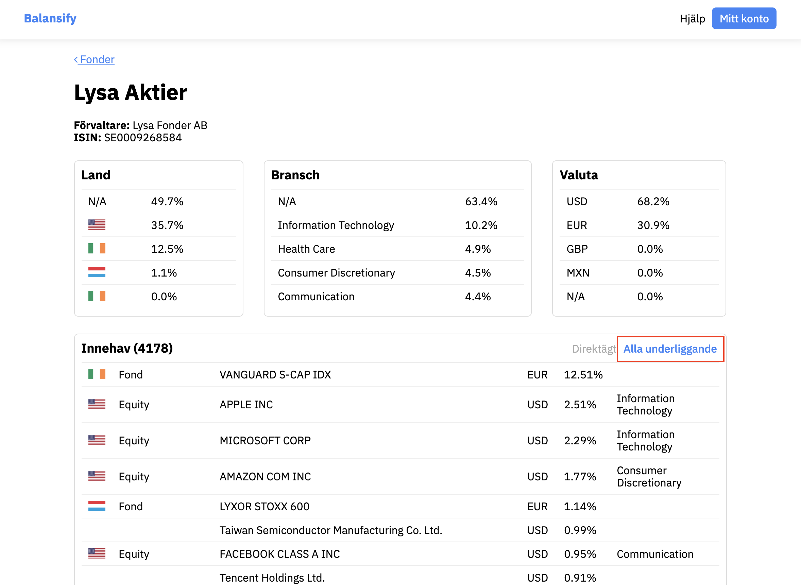Click the US flag beside APPLE INC
This screenshot has width=801, height=585.
[97, 404]
